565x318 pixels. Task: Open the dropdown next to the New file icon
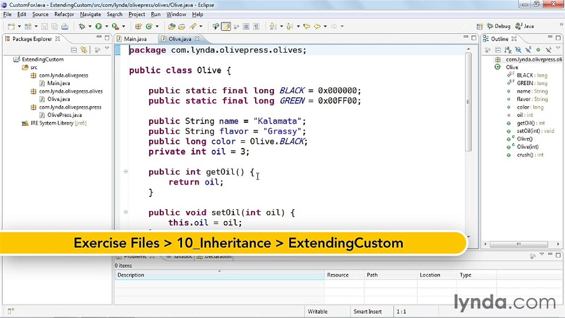(x=19, y=26)
